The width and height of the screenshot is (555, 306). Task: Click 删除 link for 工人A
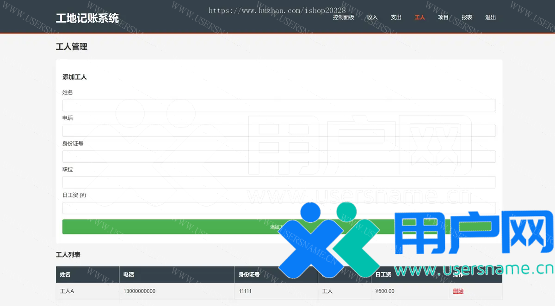pyautogui.click(x=458, y=291)
